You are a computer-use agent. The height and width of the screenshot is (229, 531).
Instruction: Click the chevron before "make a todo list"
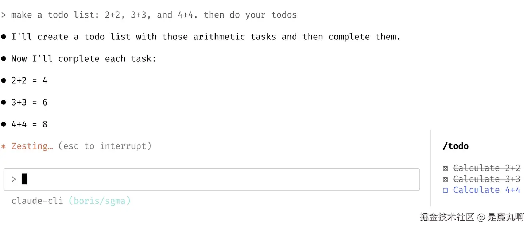(4, 15)
